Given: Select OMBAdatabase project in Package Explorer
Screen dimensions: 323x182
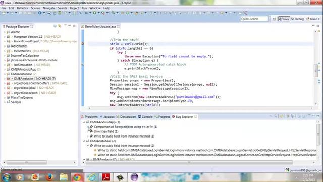Looking at the screenshot, I should click(x=21, y=74).
